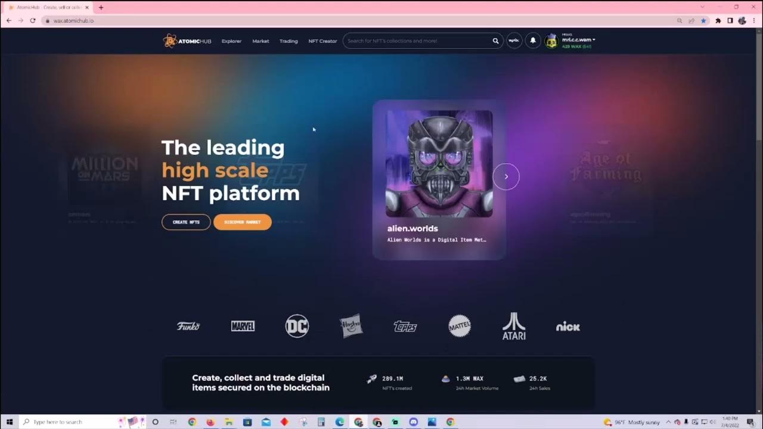Click the tab search chevron
763x429 pixels.
(702, 7)
